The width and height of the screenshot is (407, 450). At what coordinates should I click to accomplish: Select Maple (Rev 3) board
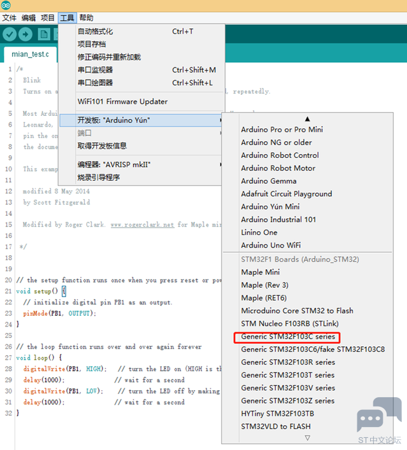pos(307,285)
